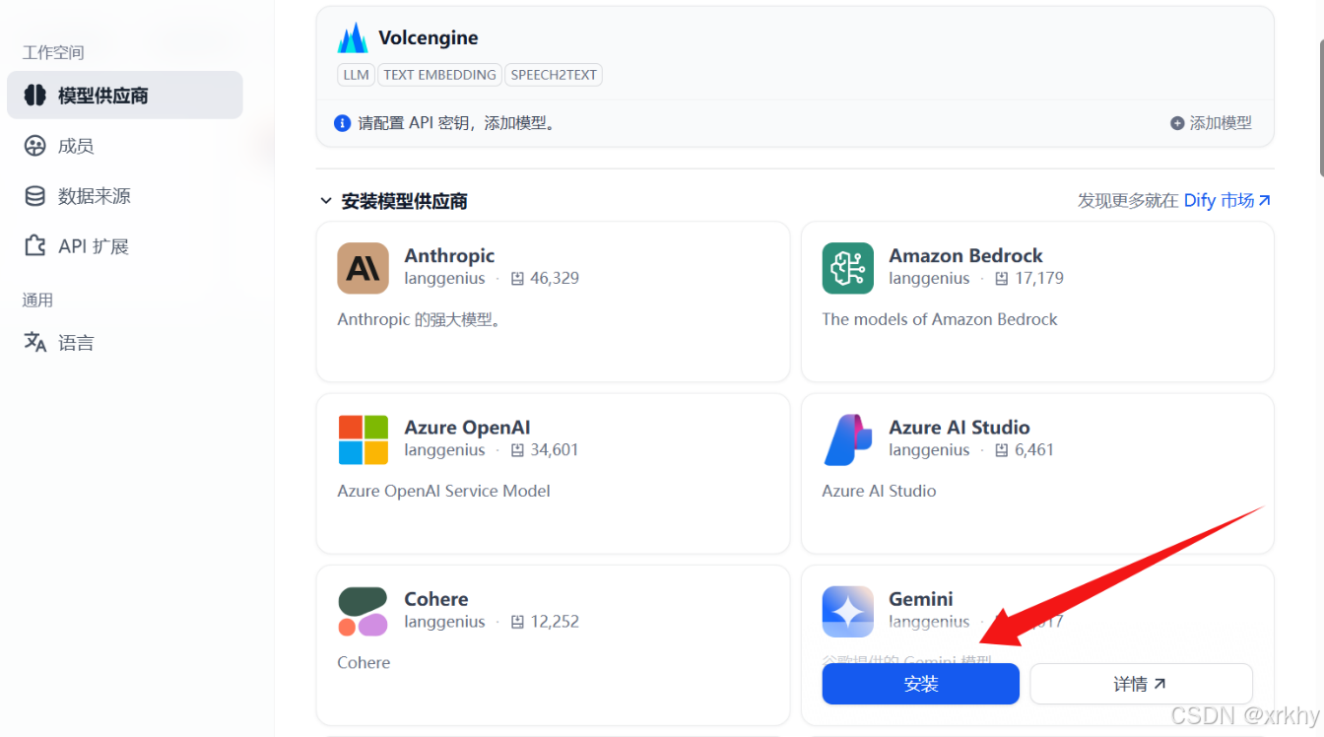Click the Azure OpenAI card title
This screenshot has width=1324, height=737.
point(467,427)
